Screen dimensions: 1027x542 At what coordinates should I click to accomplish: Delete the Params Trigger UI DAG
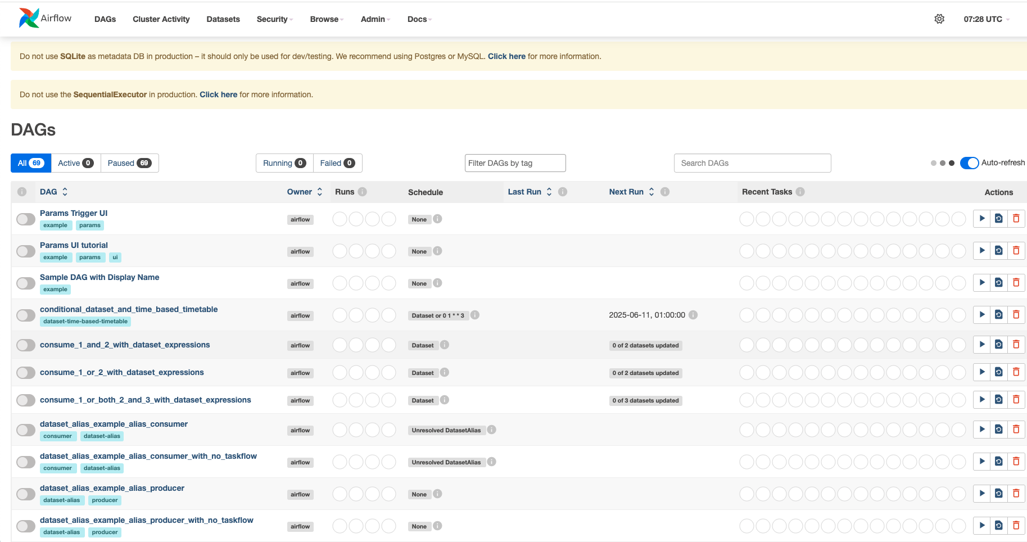pyautogui.click(x=1016, y=219)
